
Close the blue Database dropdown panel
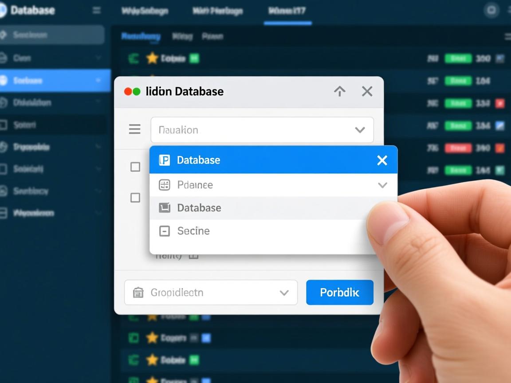coord(382,160)
